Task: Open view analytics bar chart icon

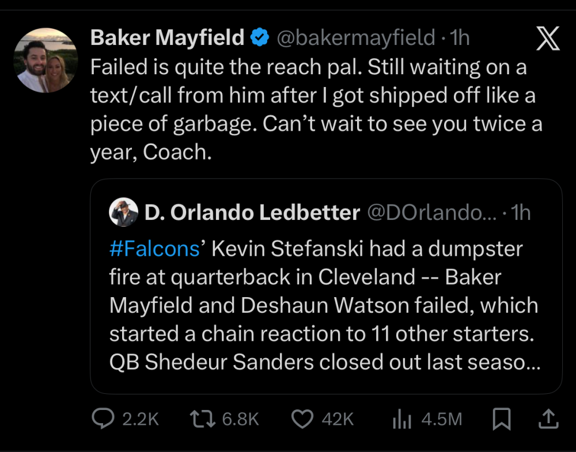Action: point(402,420)
